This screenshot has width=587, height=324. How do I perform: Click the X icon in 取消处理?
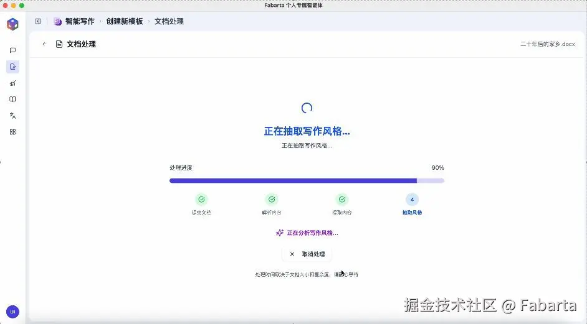pyautogui.click(x=292, y=254)
